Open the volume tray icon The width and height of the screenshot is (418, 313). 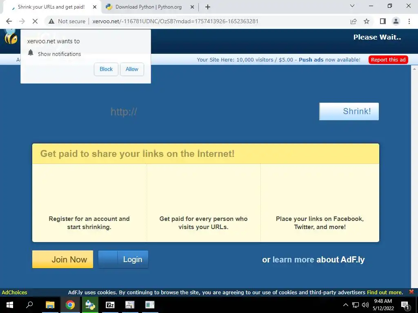(365, 305)
